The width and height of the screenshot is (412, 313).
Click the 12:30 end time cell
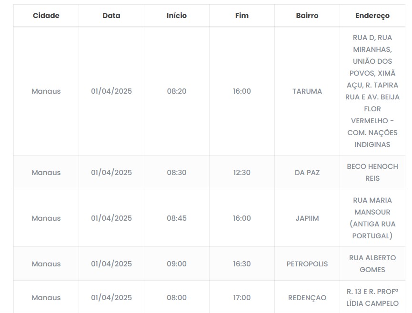coord(242,173)
